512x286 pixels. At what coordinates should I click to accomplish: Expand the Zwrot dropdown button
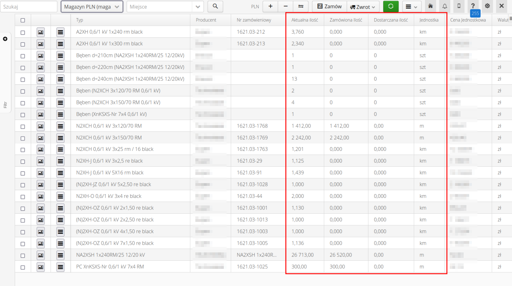(x=363, y=7)
